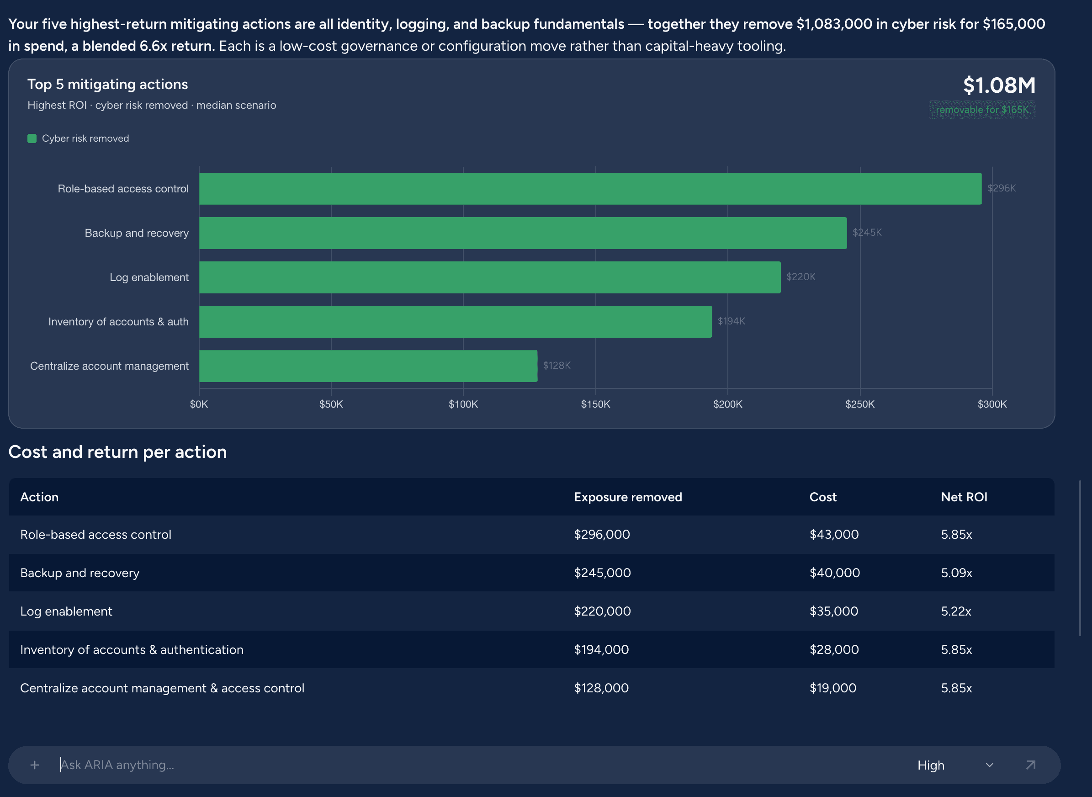The height and width of the screenshot is (797, 1092).
Task: Click the $194K bar value label
Action: click(x=731, y=321)
